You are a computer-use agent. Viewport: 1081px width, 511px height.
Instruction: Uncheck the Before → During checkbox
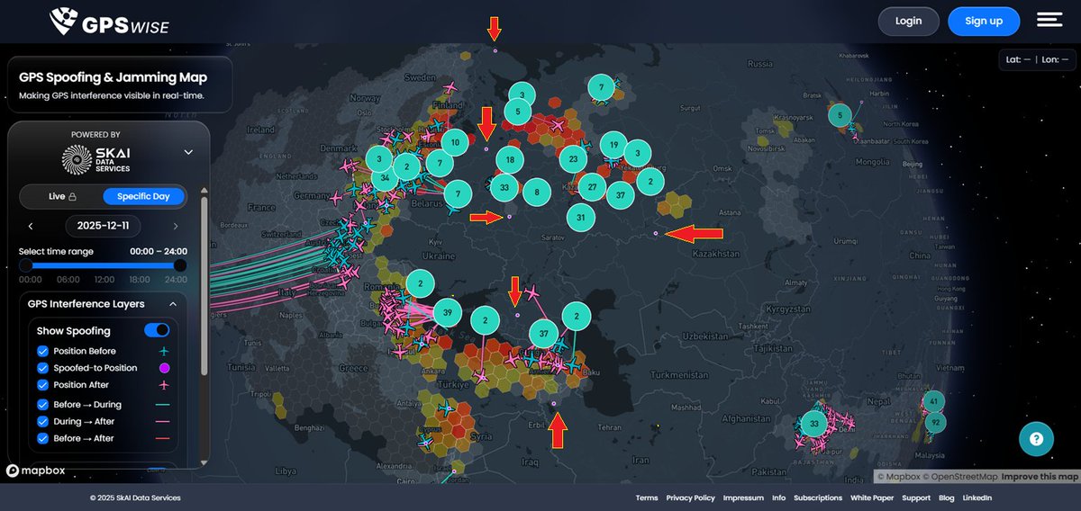42,405
